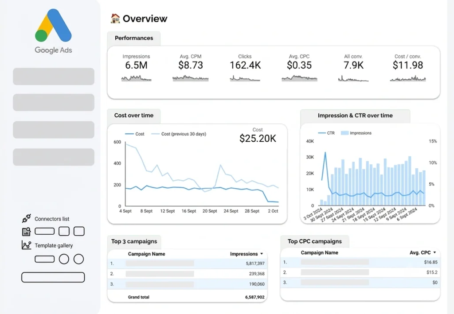Click the wide outlined button at sidebar bottom
The height and width of the screenshot is (314, 454).
(x=53, y=277)
